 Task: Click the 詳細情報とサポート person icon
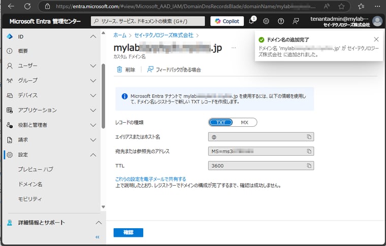click(x=10, y=223)
